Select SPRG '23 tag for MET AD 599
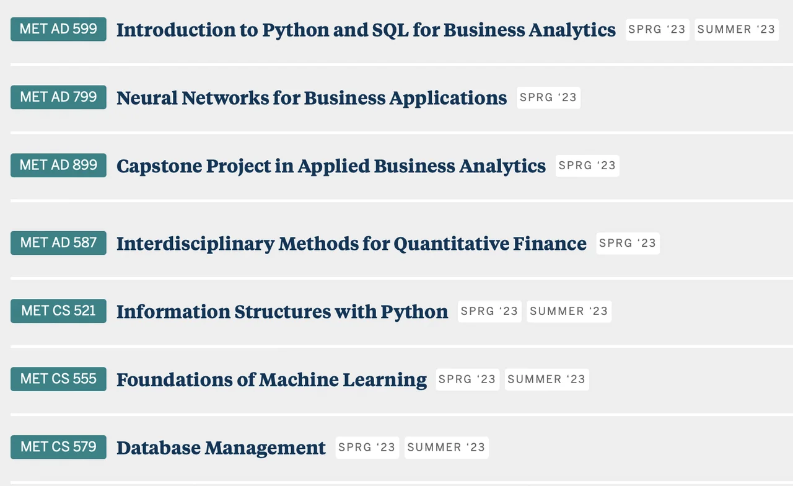The width and height of the screenshot is (793, 486). pos(657,30)
